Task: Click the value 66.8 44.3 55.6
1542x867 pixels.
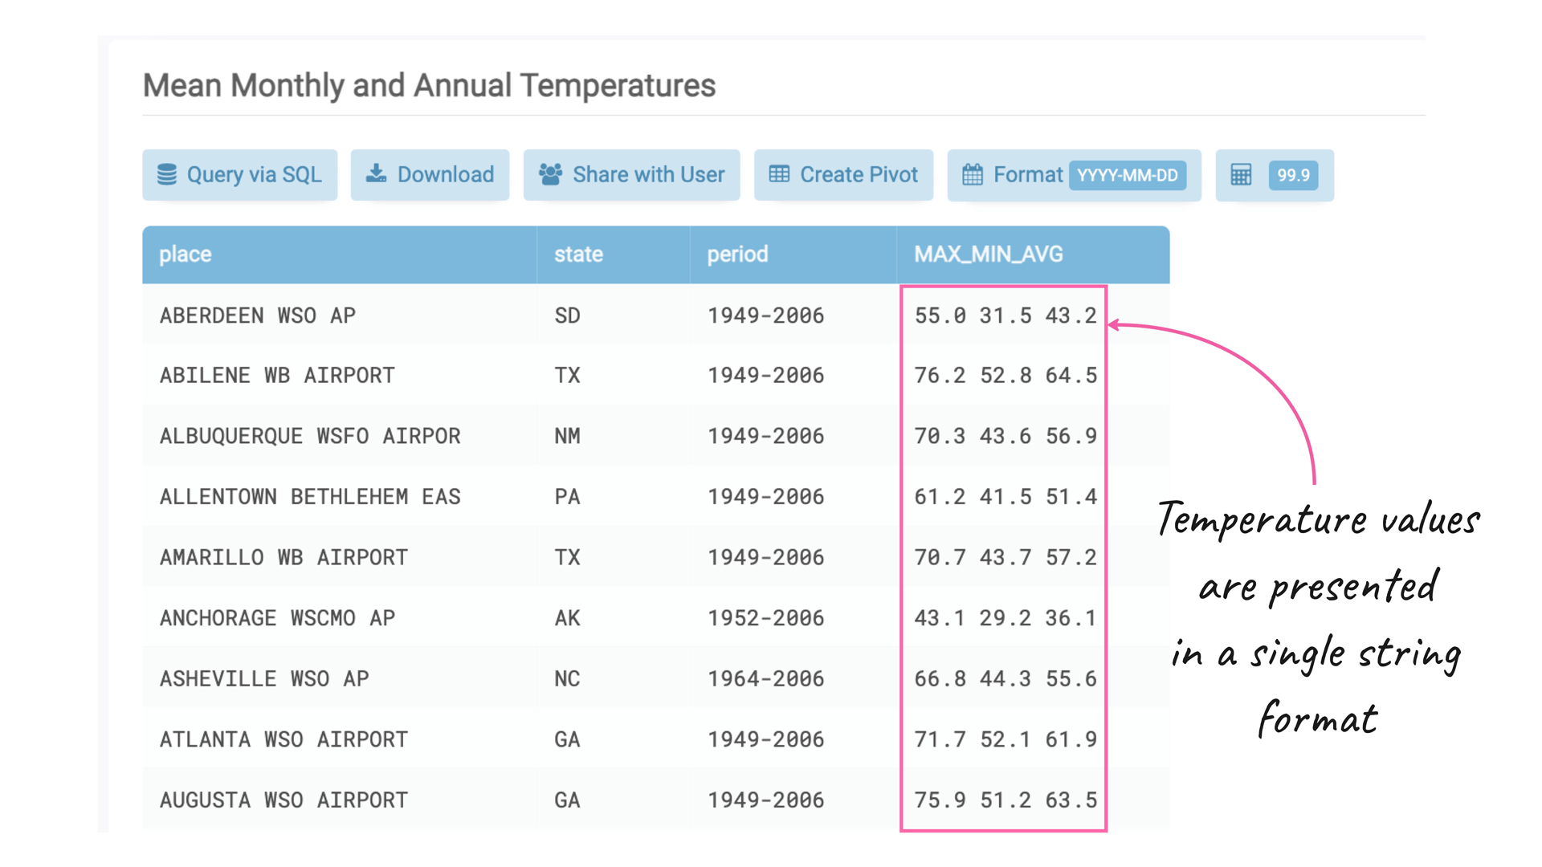Action: 1006,678
